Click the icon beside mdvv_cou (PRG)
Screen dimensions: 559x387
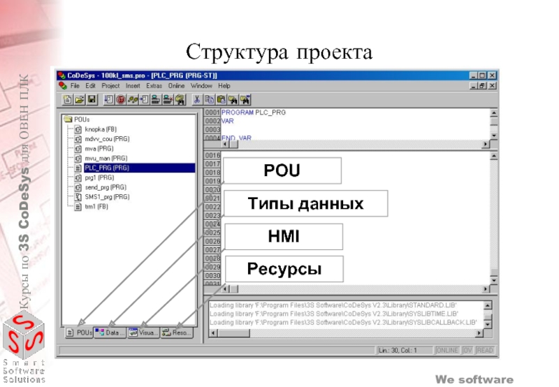pos(78,139)
